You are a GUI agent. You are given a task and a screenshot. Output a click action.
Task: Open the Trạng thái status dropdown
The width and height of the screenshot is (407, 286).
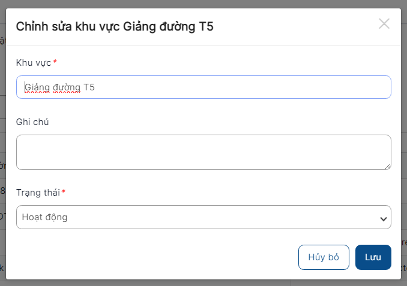click(x=203, y=217)
